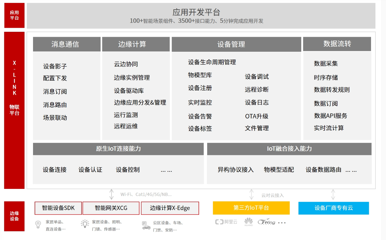Screen dimensions: 386x240
Task: Click the light bulb icon under 智能网关XCG
Action: (x=85, y=223)
